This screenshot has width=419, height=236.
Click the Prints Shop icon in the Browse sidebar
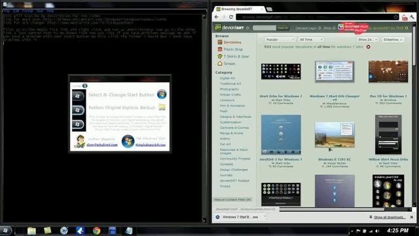tap(220, 49)
